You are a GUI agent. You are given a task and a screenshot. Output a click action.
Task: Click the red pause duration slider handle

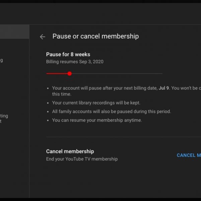pyautogui.click(x=69, y=73)
